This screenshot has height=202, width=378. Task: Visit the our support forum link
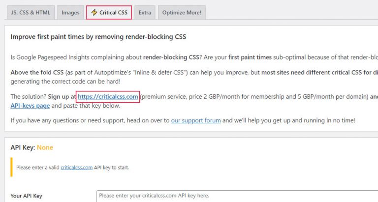[x=196, y=120]
